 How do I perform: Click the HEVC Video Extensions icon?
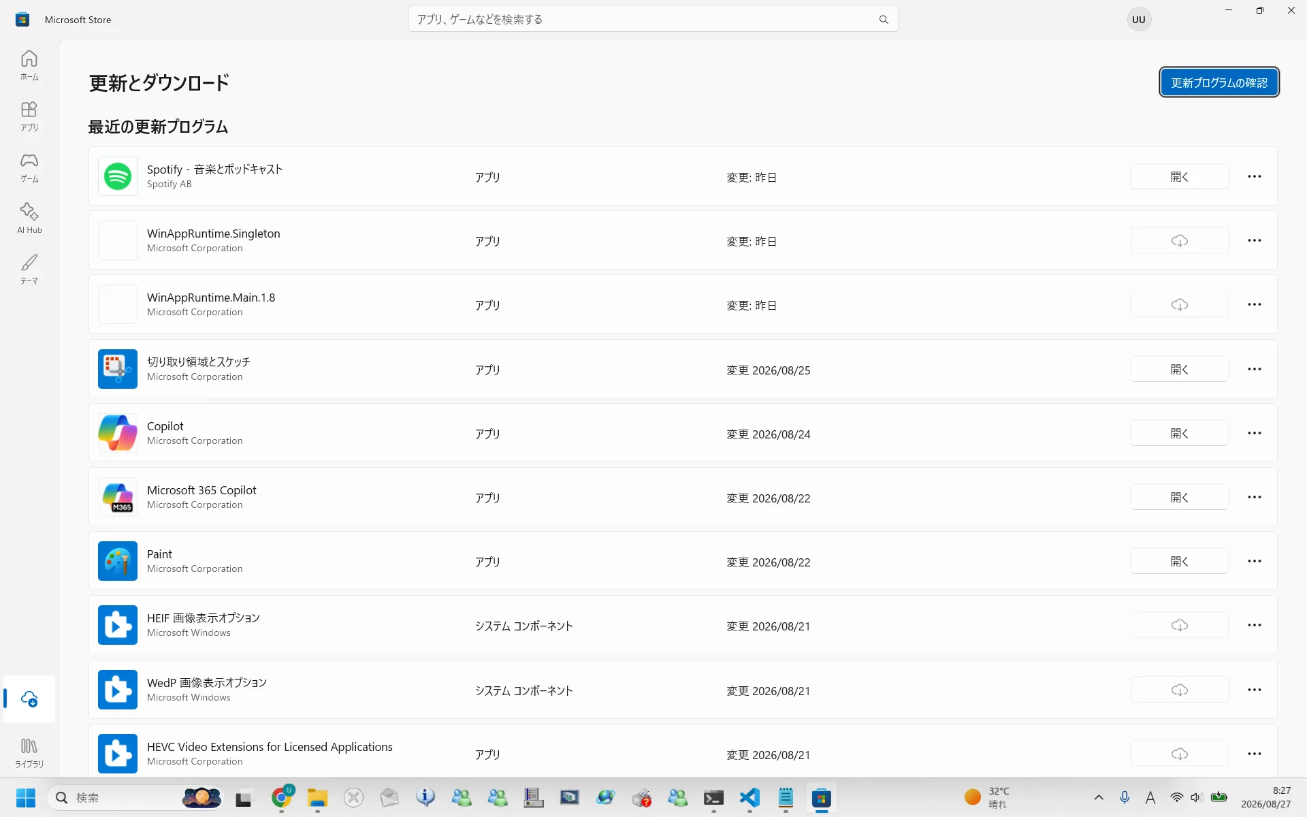118,754
